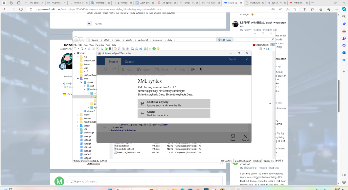The height and width of the screenshot is (190, 348).
Task: Toggle OpenIV Edit mode button
Action: coord(224,40)
